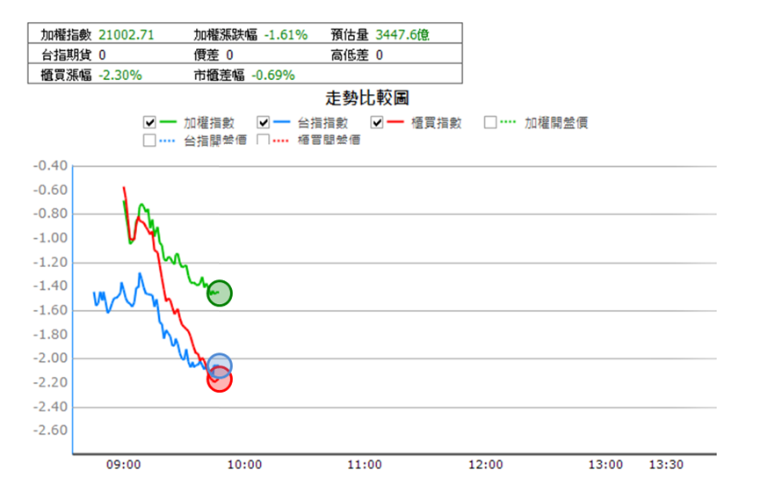Click the 價差 label
760x492 pixels.
[x=206, y=54]
